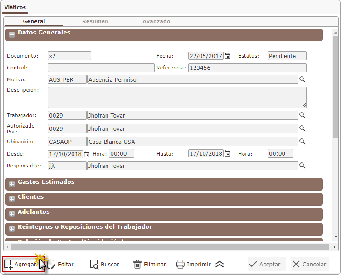Click the Agregar button

24,264
